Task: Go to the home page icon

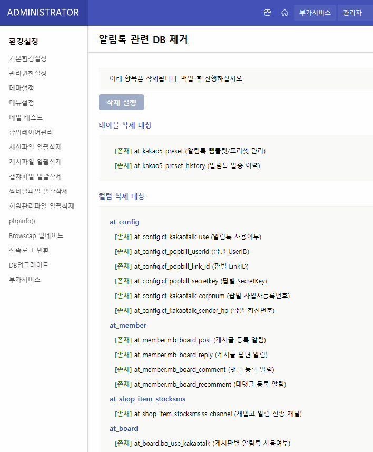Action: pos(284,13)
